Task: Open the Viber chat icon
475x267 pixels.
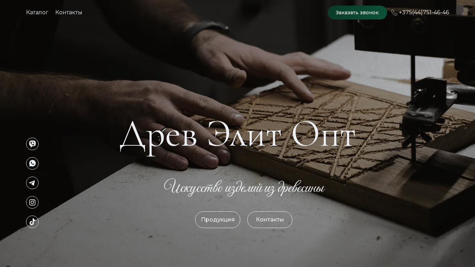Action: coord(32,144)
